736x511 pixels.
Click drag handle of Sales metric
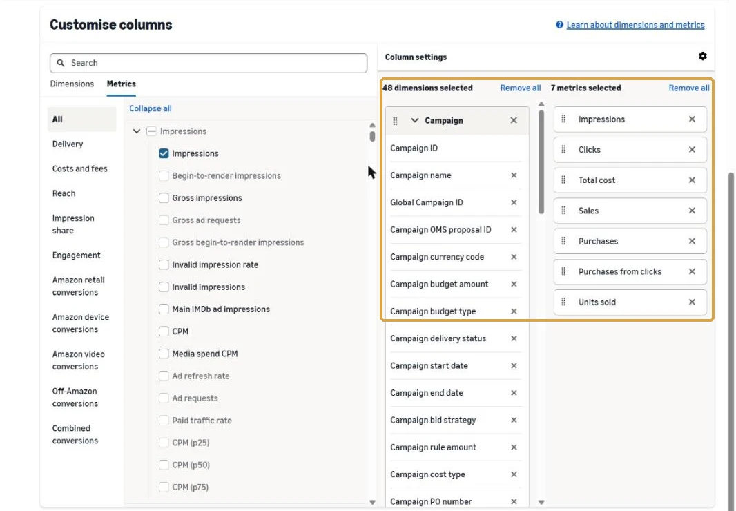(563, 211)
